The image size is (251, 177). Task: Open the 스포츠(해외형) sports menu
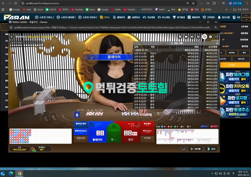(x=66, y=17)
